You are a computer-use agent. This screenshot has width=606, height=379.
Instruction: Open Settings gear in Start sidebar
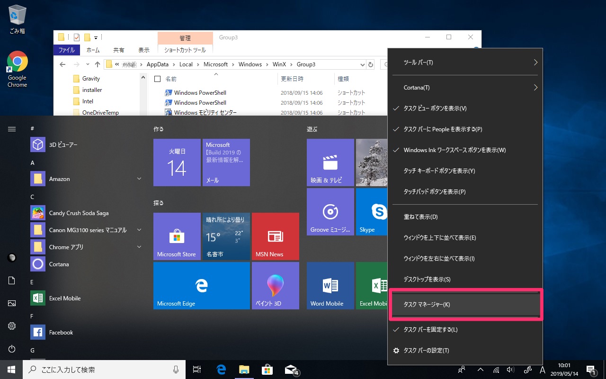[x=12, y=326]
